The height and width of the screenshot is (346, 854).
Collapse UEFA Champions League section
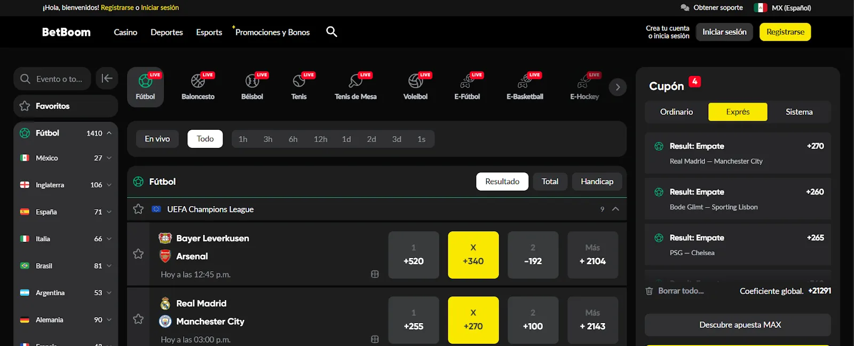615,209
